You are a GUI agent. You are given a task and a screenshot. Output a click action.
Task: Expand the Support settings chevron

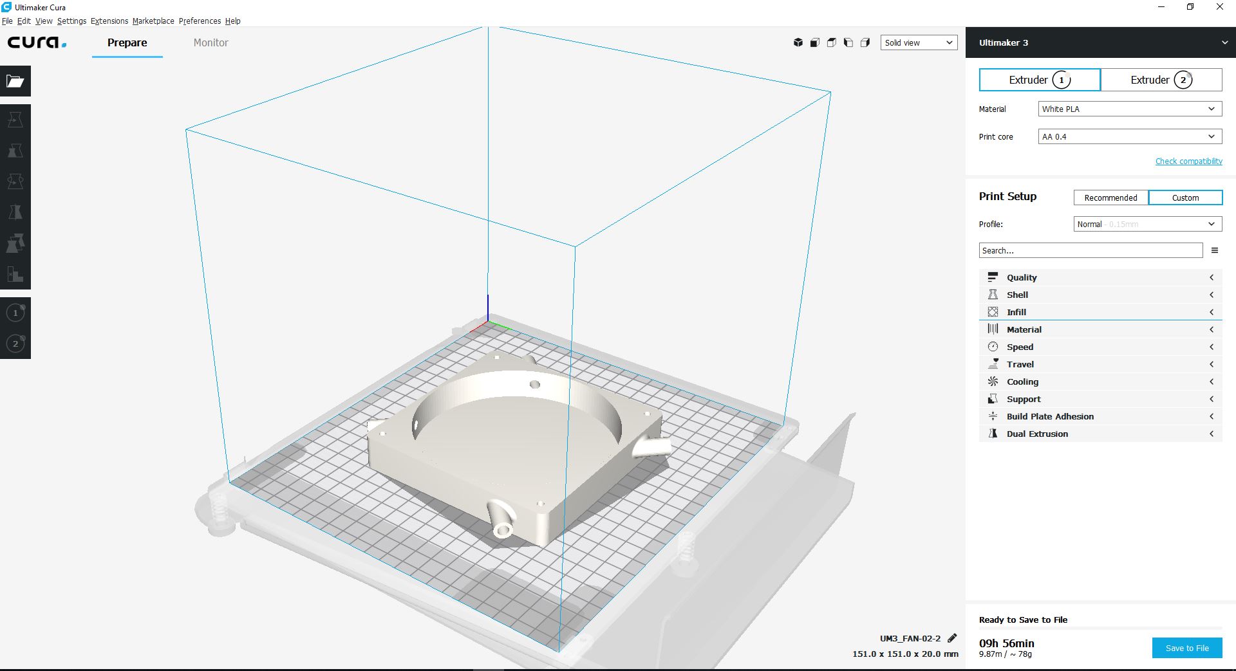pos(1212,399)
